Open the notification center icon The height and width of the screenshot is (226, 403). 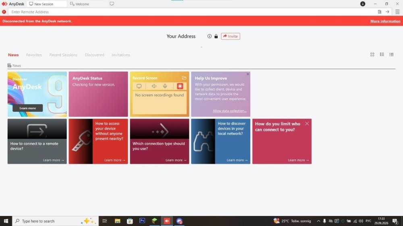click(395, 221)
